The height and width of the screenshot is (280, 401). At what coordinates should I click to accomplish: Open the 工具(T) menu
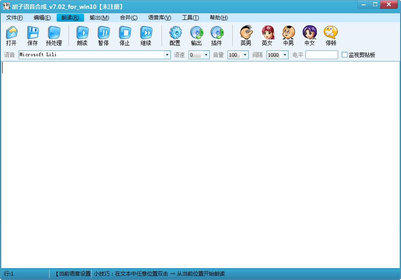(x=190, y=18)
